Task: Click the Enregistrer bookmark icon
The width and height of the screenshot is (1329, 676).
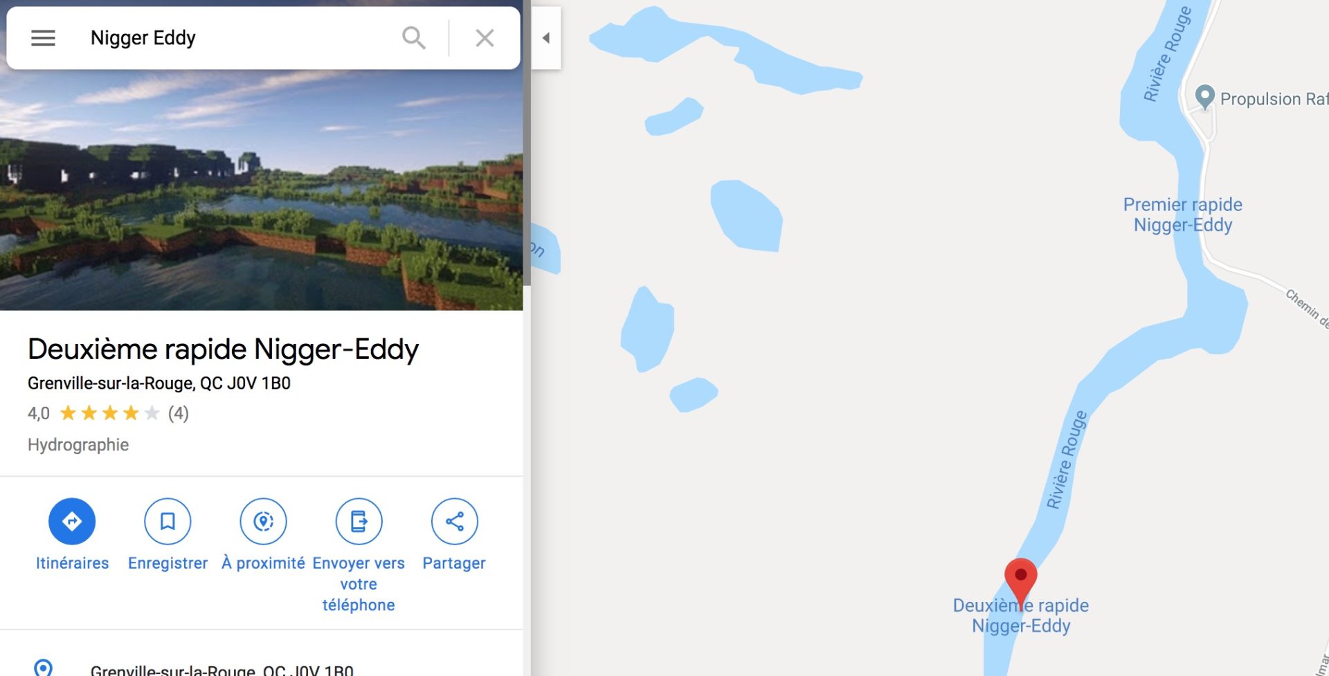Action: click(x=168, y=521)
